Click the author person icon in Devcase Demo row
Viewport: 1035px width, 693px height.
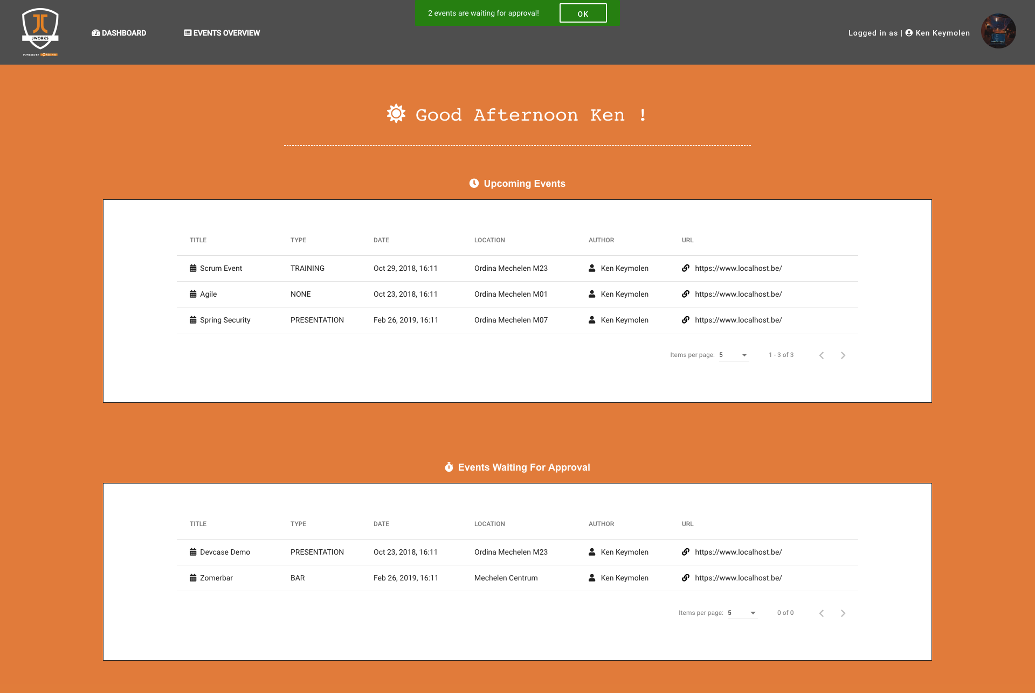(x=592, y=552)
